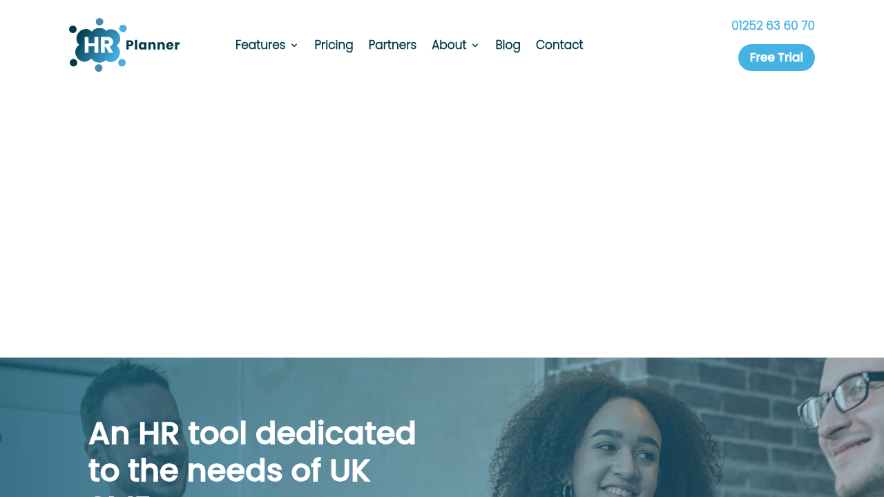884x497 pixels.
Task: Click the headline line 'to the needs of UK'
Action: (229, 471)
